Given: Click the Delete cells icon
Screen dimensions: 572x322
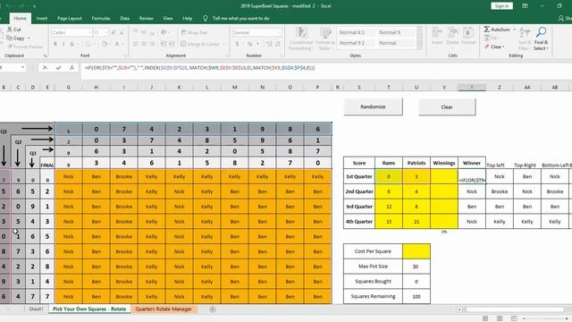Looking at the screenshot, I should coord(452,33).
